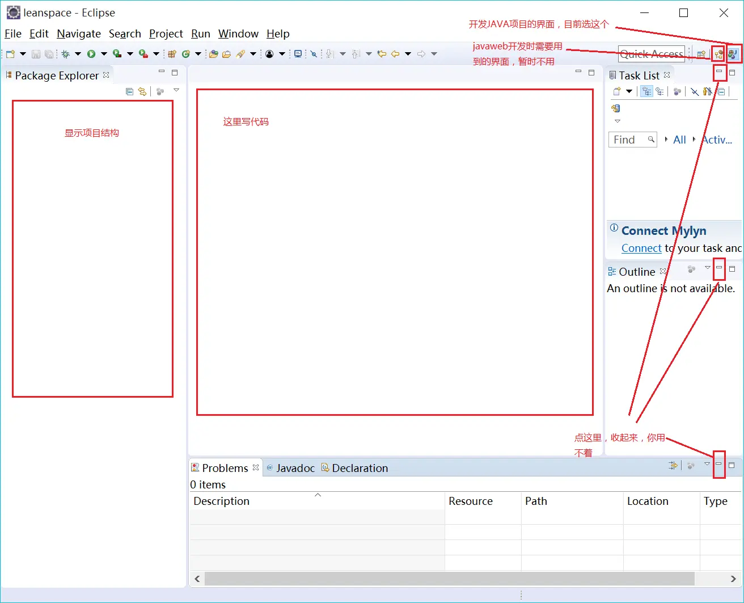
Task: Open the Run dropdown arrow
Action: tap(104, 54)
